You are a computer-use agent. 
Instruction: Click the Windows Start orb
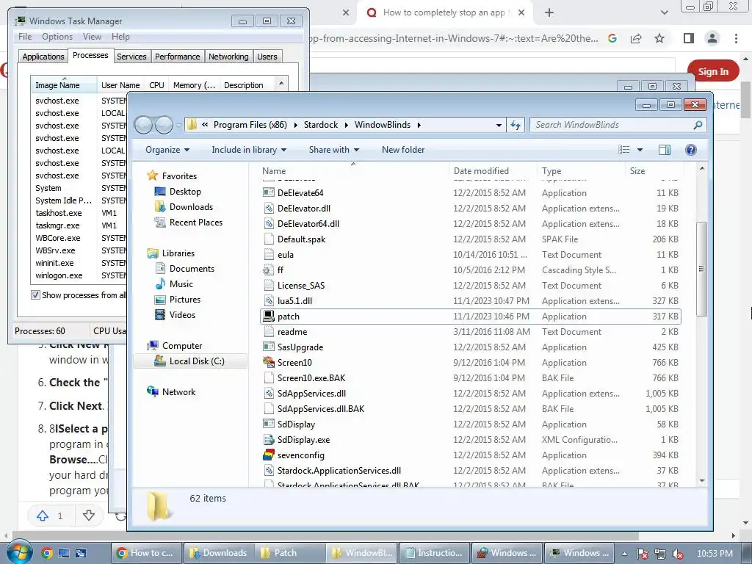pos(18,552)
